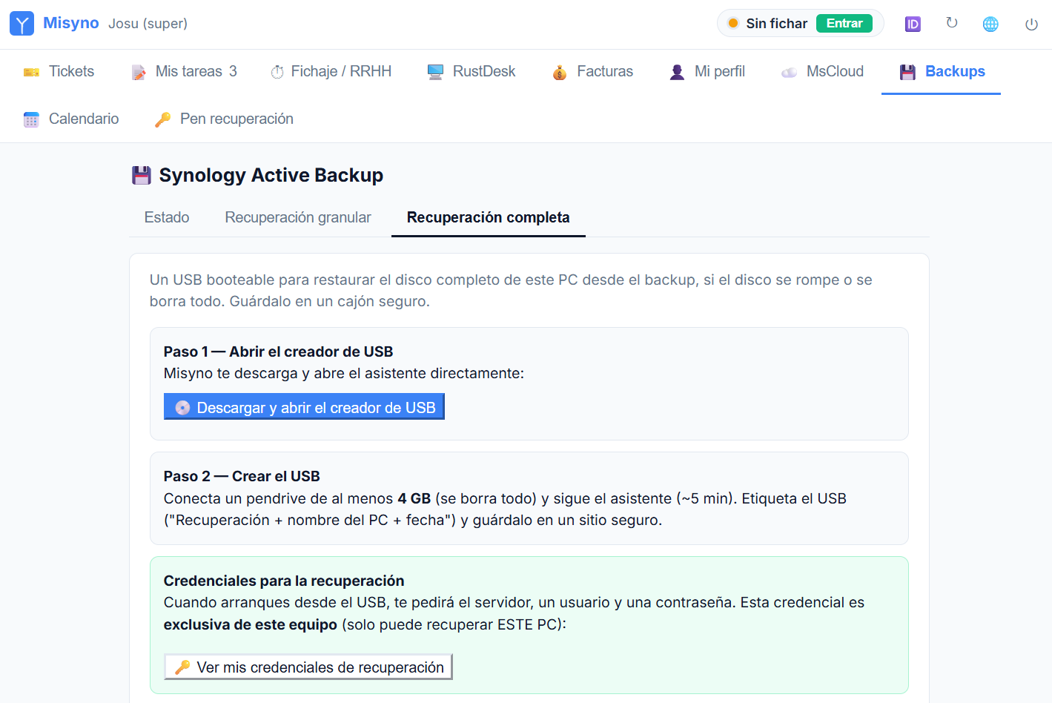Click the Josu (super) user label
The image size is (1052, 703).
(x=148, y=24)
